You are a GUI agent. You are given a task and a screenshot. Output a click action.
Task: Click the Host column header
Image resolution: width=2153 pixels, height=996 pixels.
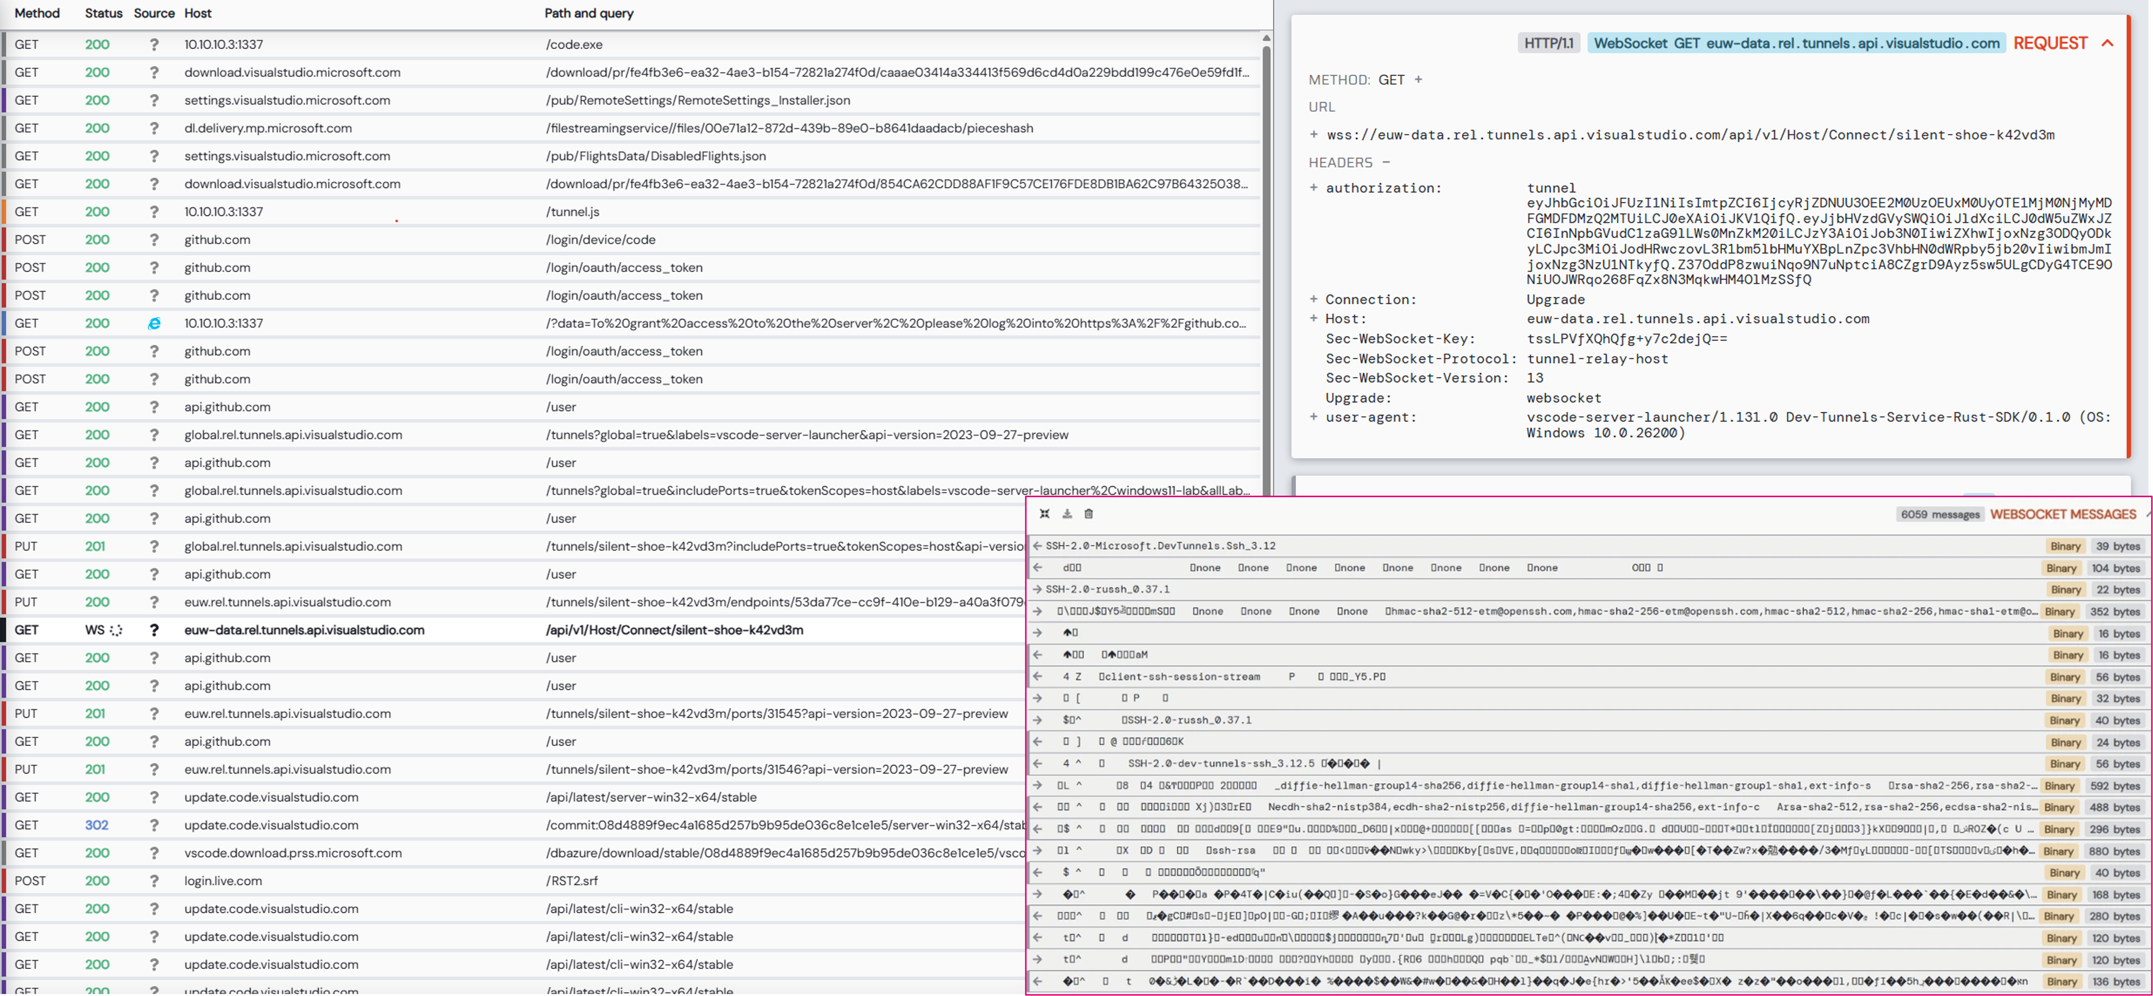197,13
